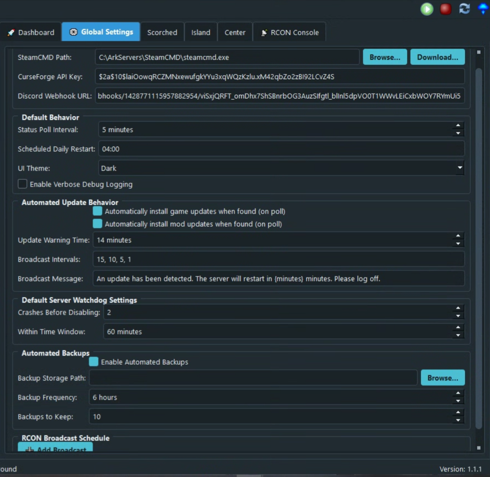Toggle automatic game updates install checkbox

[x=98, y=211]
